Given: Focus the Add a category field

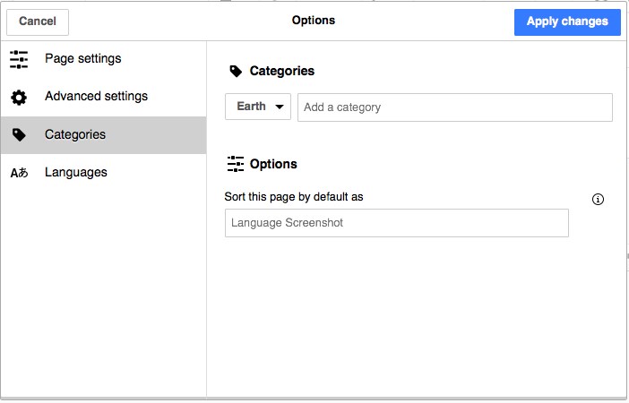Looking at the screenshot, I should click(x=454, y=107).
